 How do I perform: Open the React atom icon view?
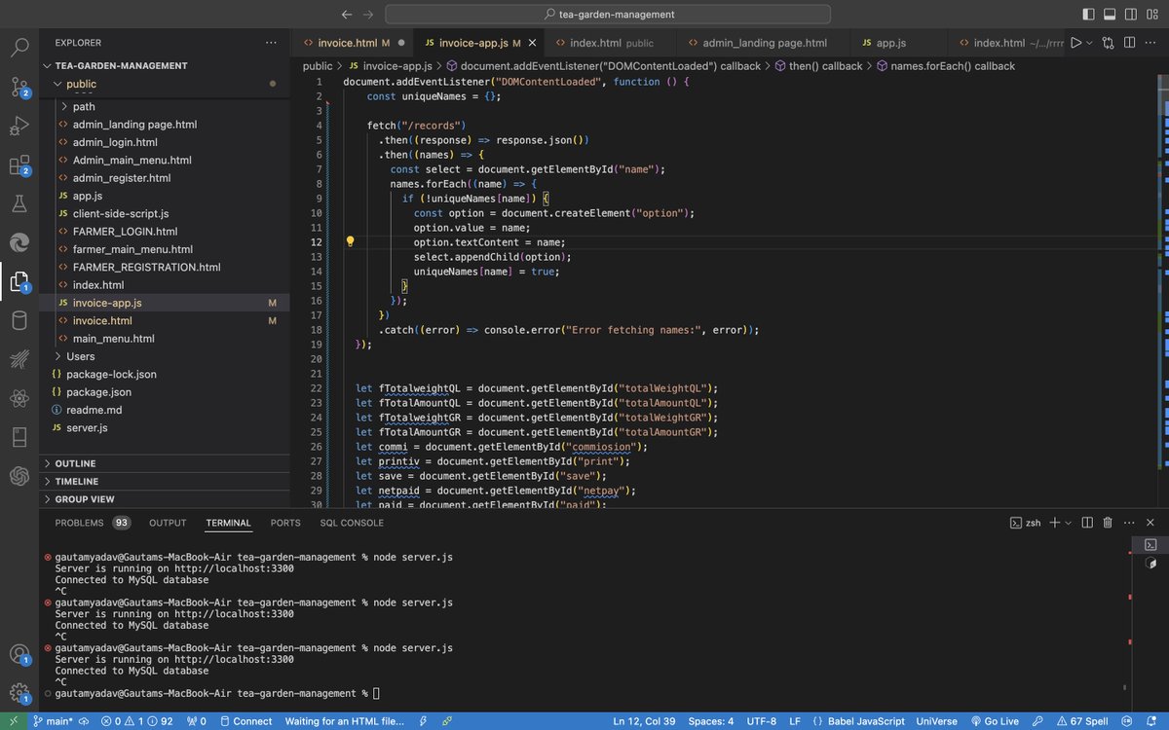click(19, 398)
